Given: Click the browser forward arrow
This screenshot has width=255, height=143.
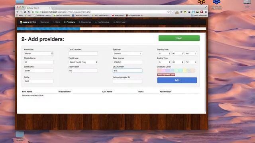Looking at the screenshot, I should pyautogui.click(x=21, y=12).
